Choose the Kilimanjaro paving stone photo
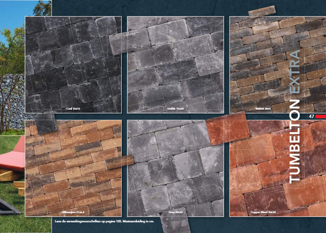This screenshot has height=233, width=326. [73, 168]
